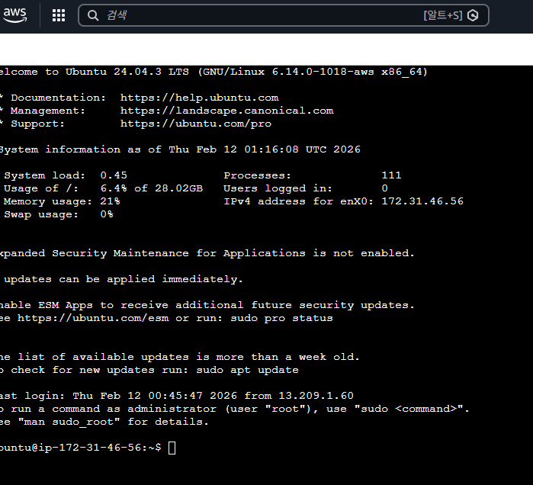Click the system information timestamp line
533x485 pixels.
point(180,149)
